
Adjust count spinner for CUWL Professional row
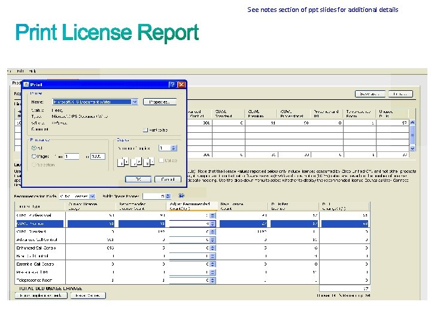pyautogui.click(x=212, y=215)
